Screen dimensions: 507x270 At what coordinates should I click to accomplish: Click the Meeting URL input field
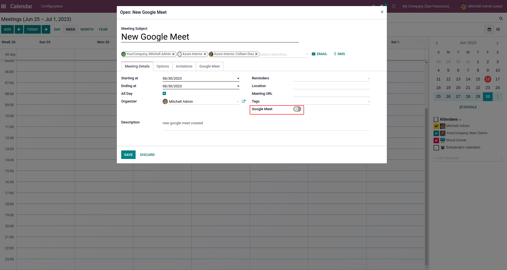pos(331,94)
